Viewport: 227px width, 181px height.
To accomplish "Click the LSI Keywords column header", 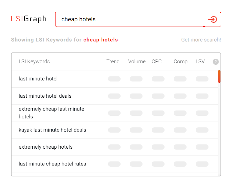I will point(34,61).
